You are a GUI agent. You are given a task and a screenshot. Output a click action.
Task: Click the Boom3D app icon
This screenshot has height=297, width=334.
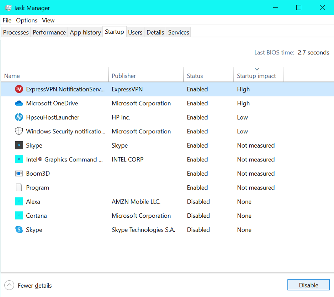point(19,174)
